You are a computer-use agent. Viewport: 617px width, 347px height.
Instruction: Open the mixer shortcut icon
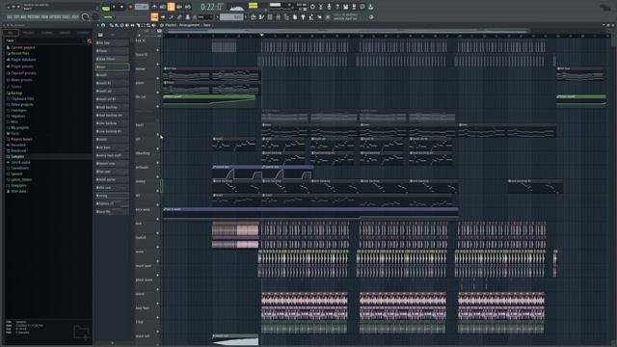278,17
